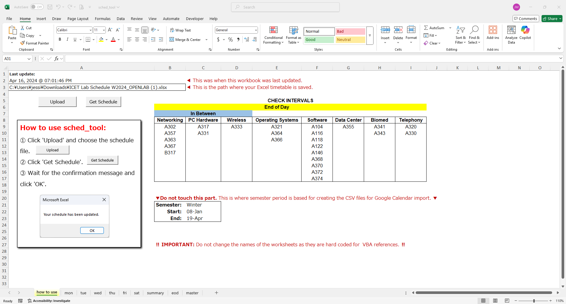
Task: Launch Copilot from the ribbon
Action: coord(525,30)
